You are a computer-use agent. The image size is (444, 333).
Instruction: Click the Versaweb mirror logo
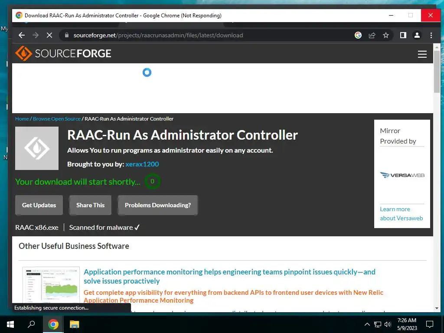click(402, 175)
